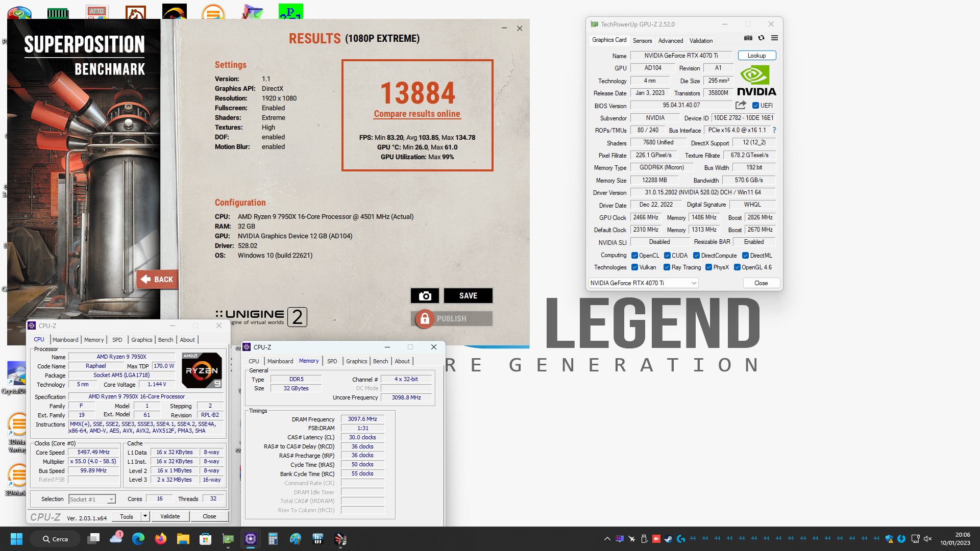Open Task View on the taskbar
The image size is (980, 551).
93,539
